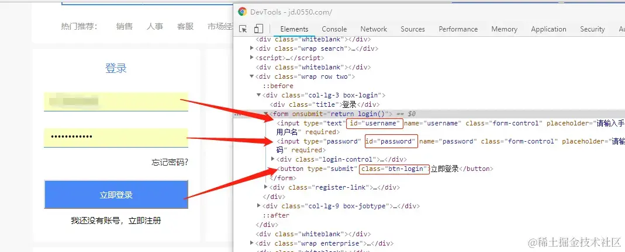Open the Network tab
Image resolution: width=625 pixels, height=252 pixels.
point(374,29)
